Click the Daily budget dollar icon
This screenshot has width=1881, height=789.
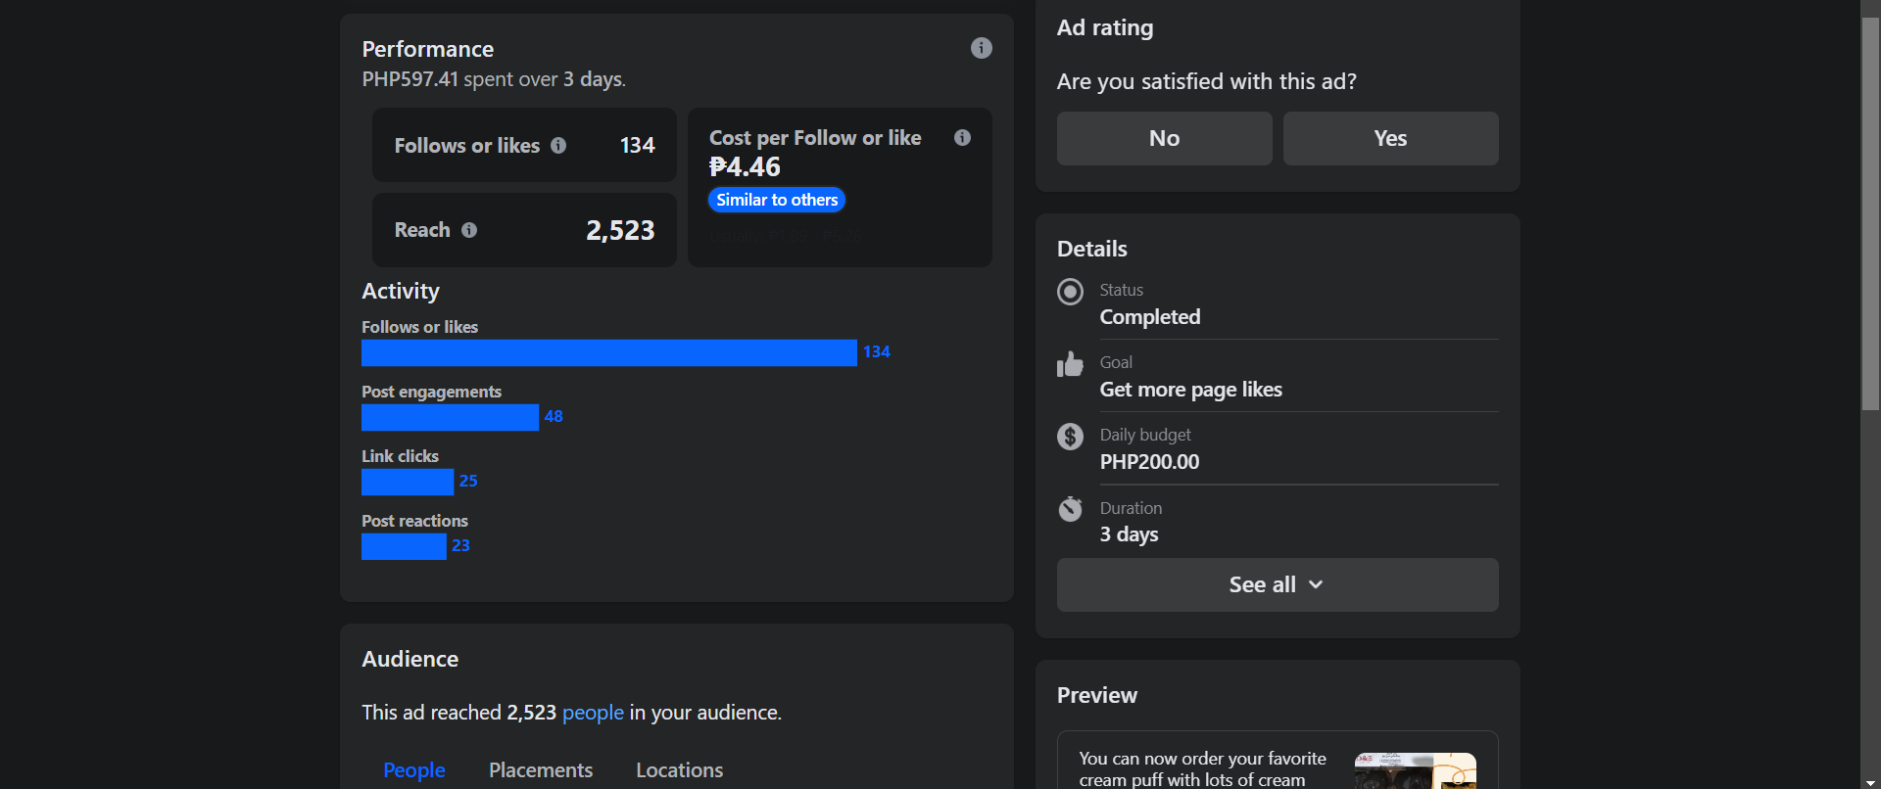pyautogui.click(x=1070, y=437)
